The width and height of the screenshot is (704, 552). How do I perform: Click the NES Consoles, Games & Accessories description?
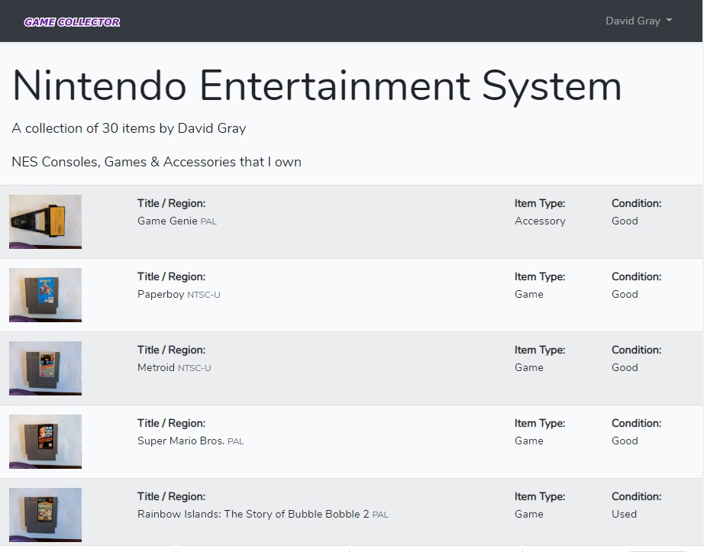[x=157, y=162]
